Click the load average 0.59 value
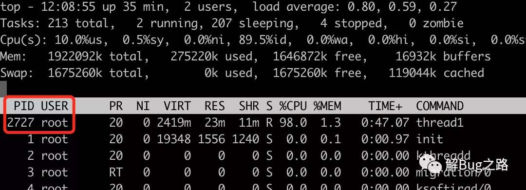 click(x=402, y=7)
